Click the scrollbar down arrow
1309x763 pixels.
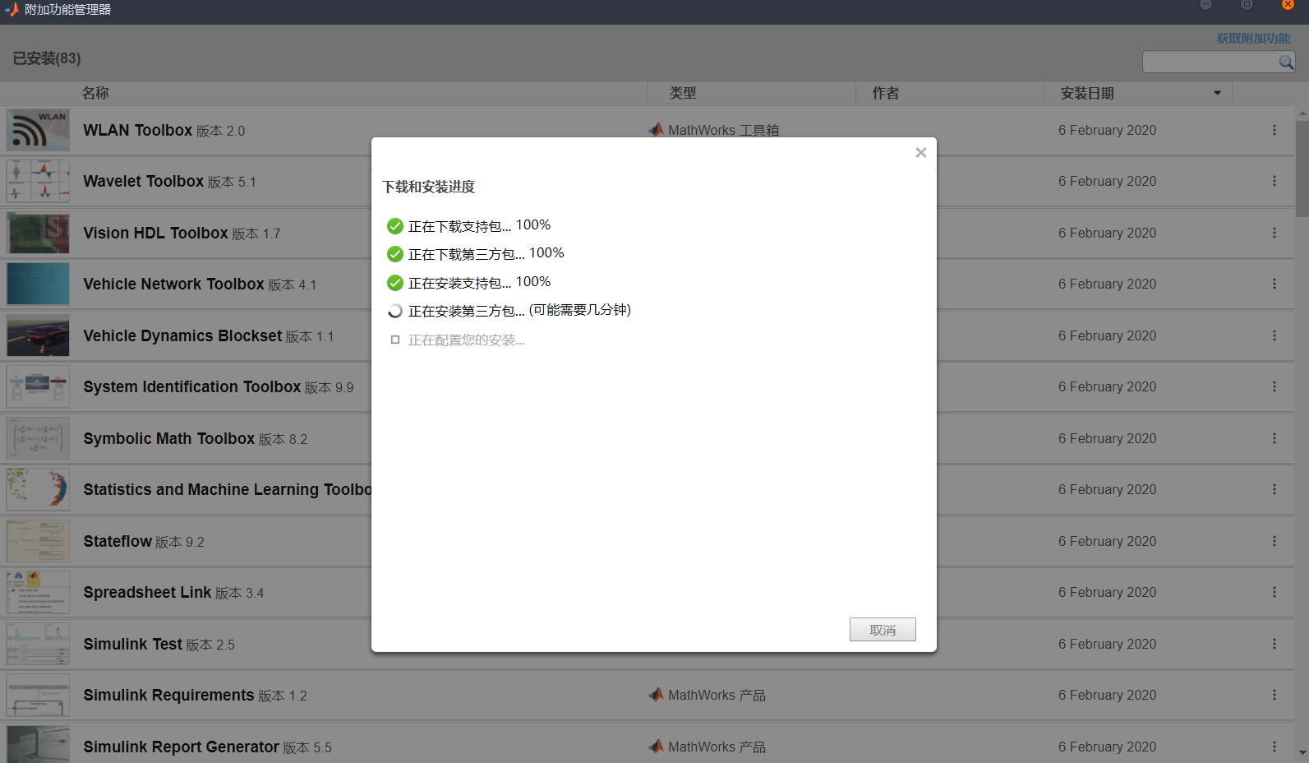click(1302, 753)
